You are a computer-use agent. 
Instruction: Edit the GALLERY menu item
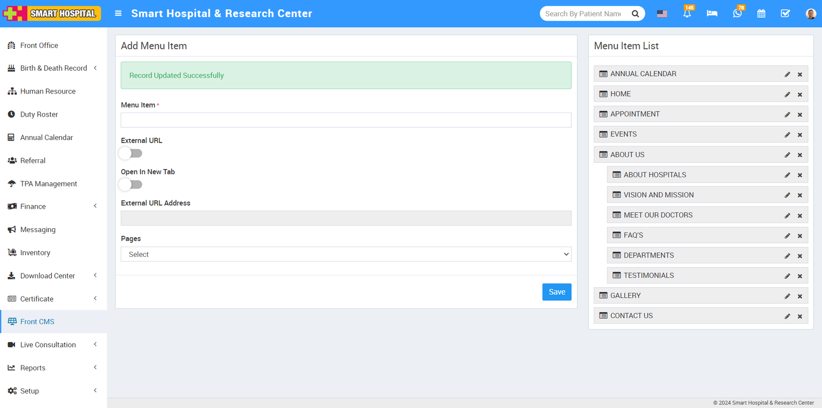pyautogui.click(x=787, y=296)
